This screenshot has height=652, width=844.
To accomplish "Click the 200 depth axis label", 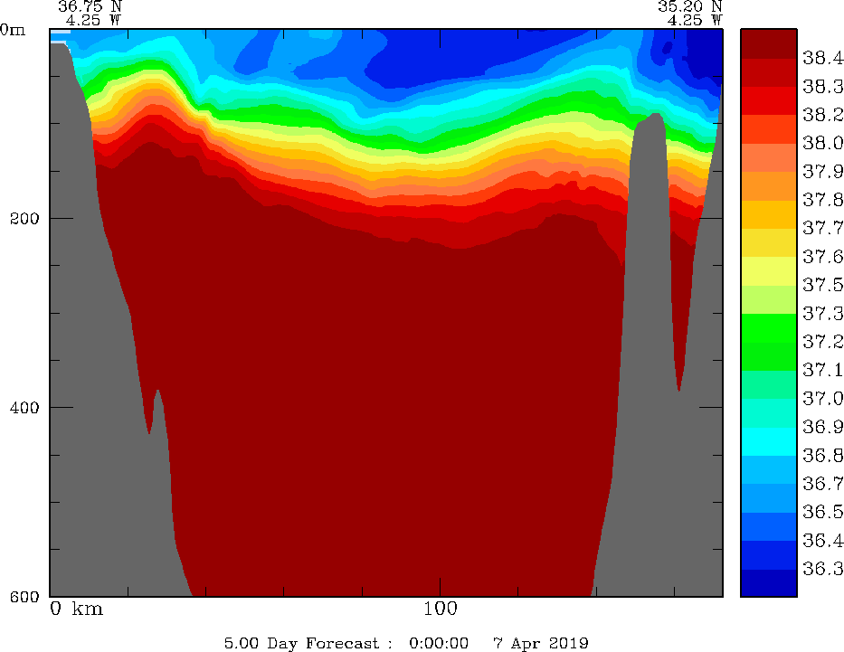I will coord(24,219).
